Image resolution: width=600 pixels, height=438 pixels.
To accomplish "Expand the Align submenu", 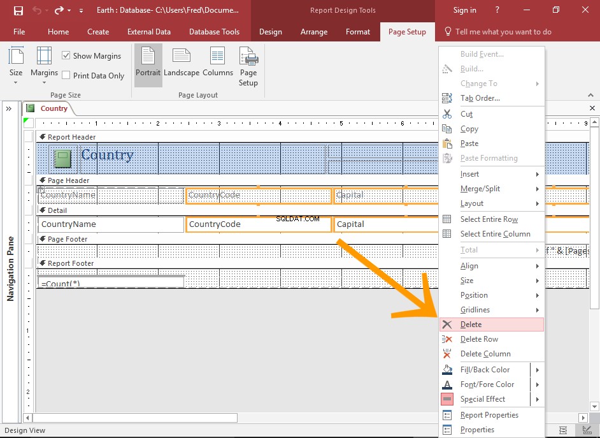I will point(491,266).
